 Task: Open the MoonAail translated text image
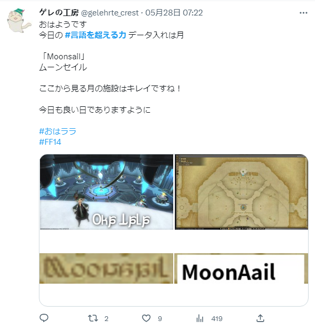point(241,268)
